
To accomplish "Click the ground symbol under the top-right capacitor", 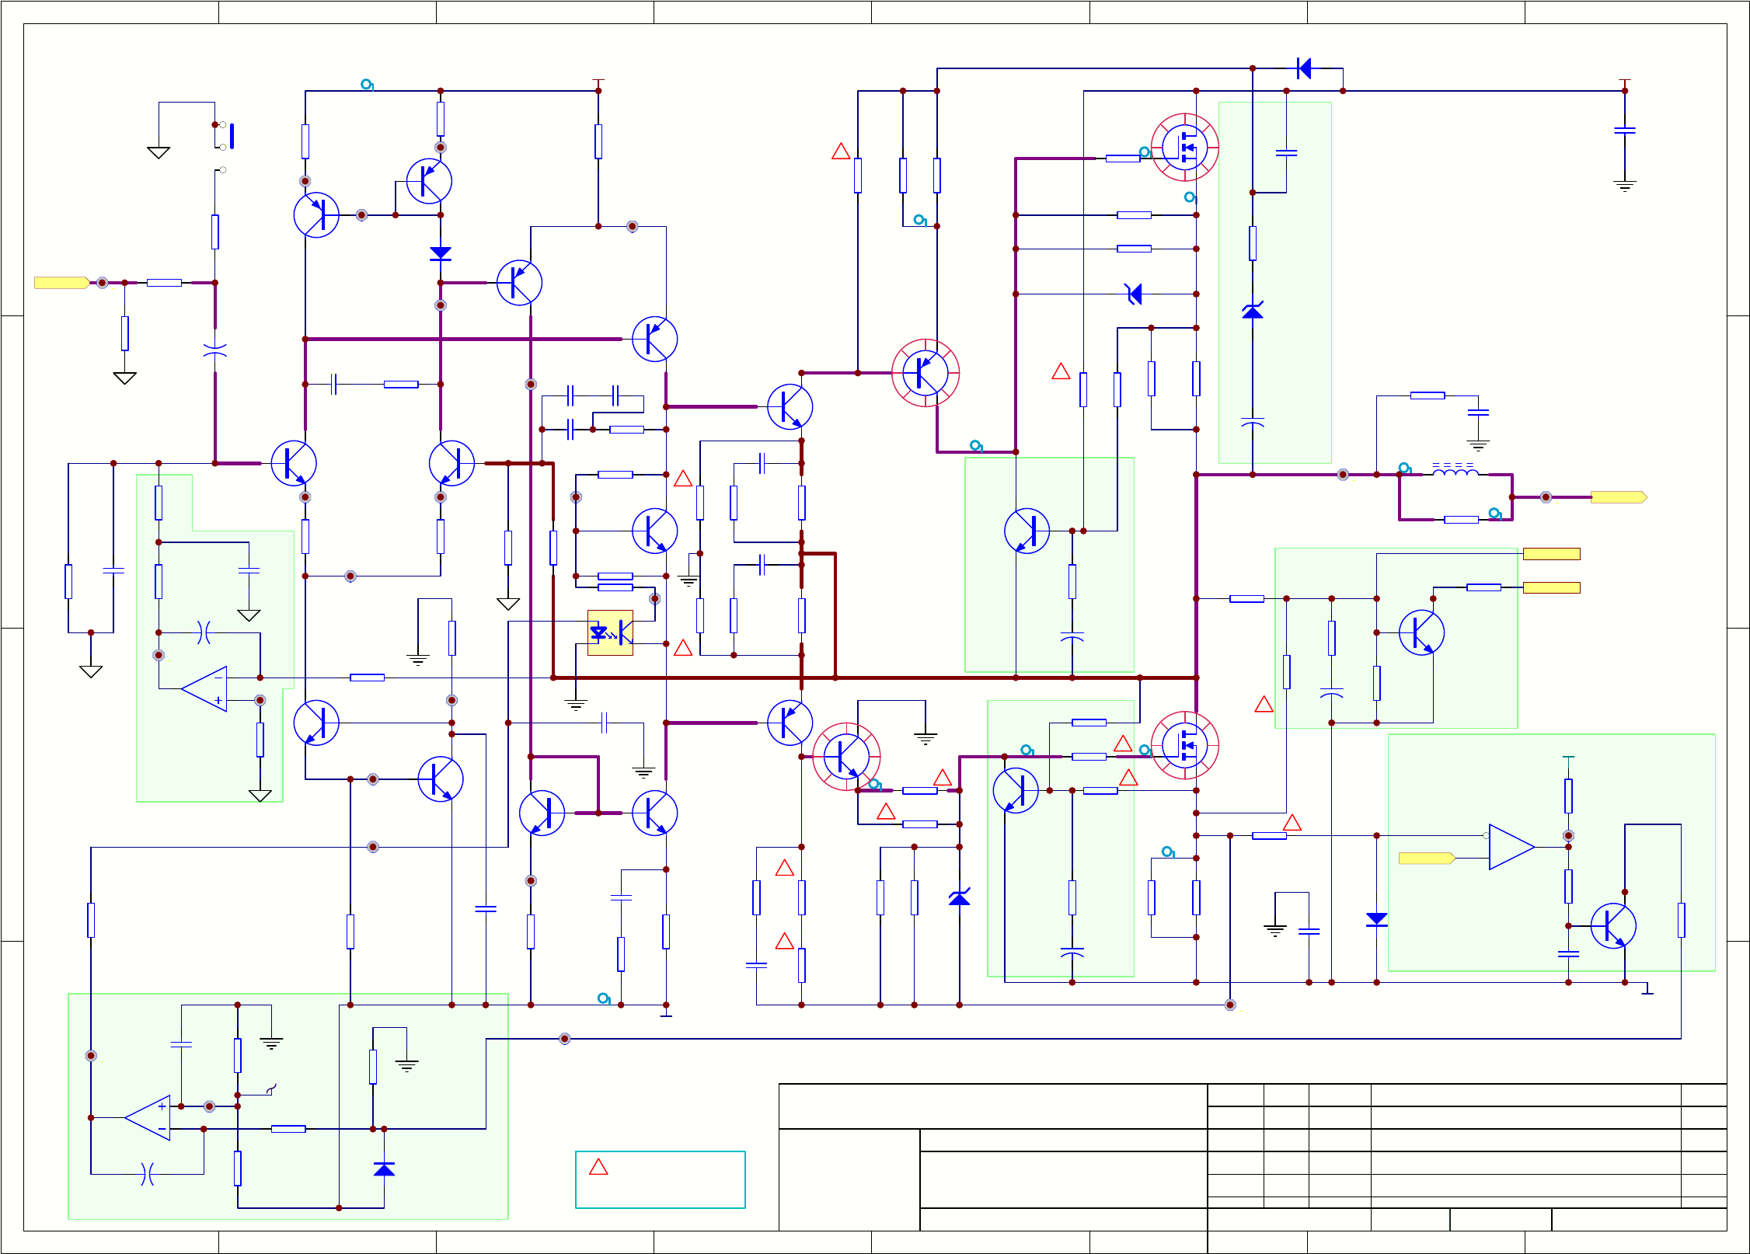I will (1625, 186).
